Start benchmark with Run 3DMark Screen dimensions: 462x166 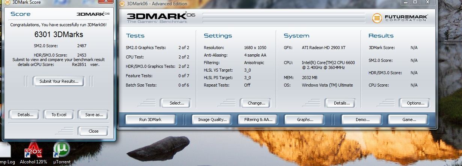(150, 120)
